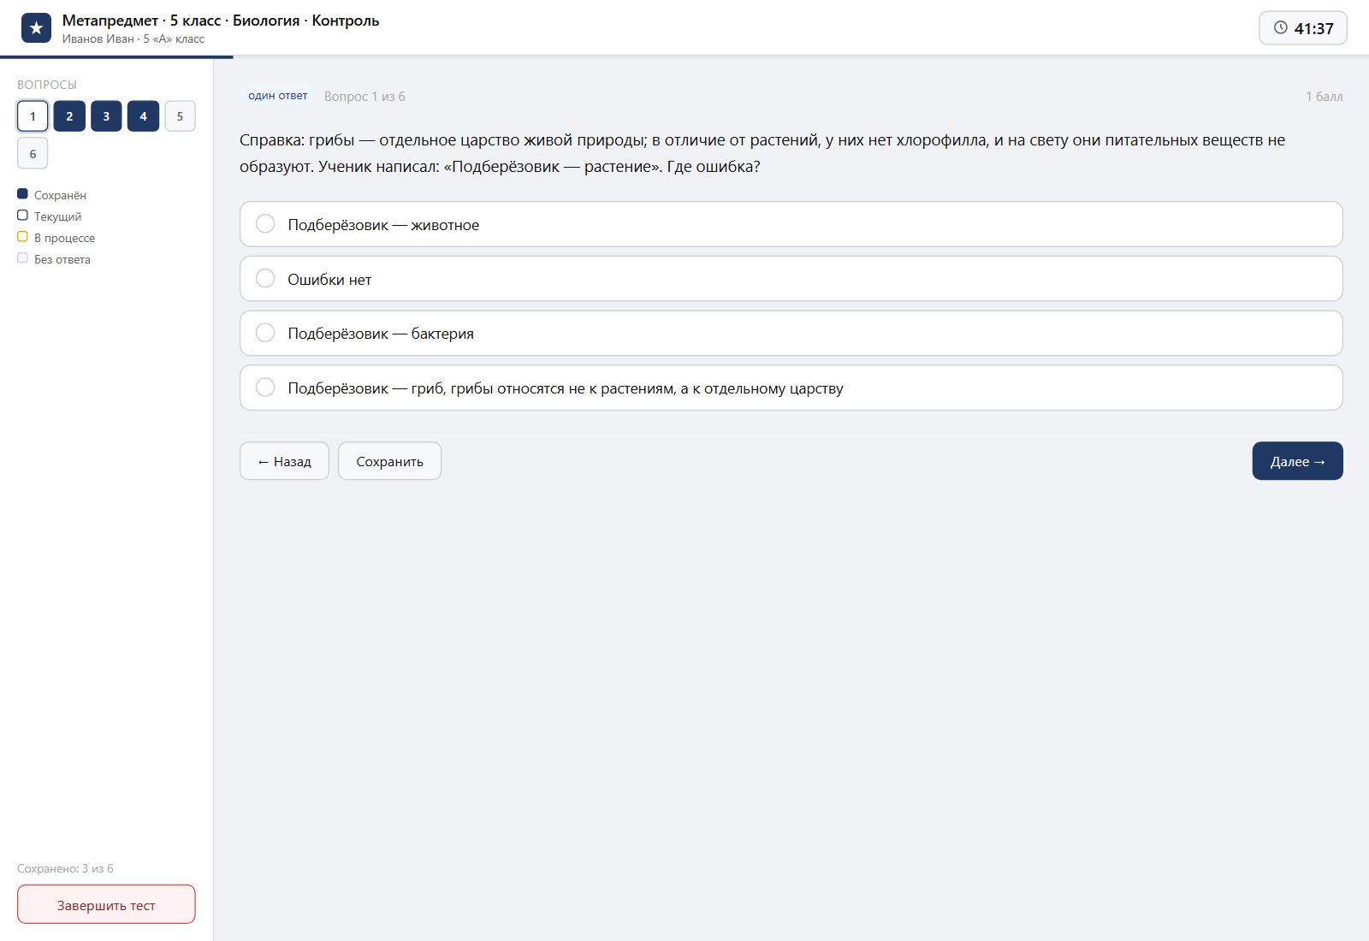Click the star logo icon in header

[36, 28]
